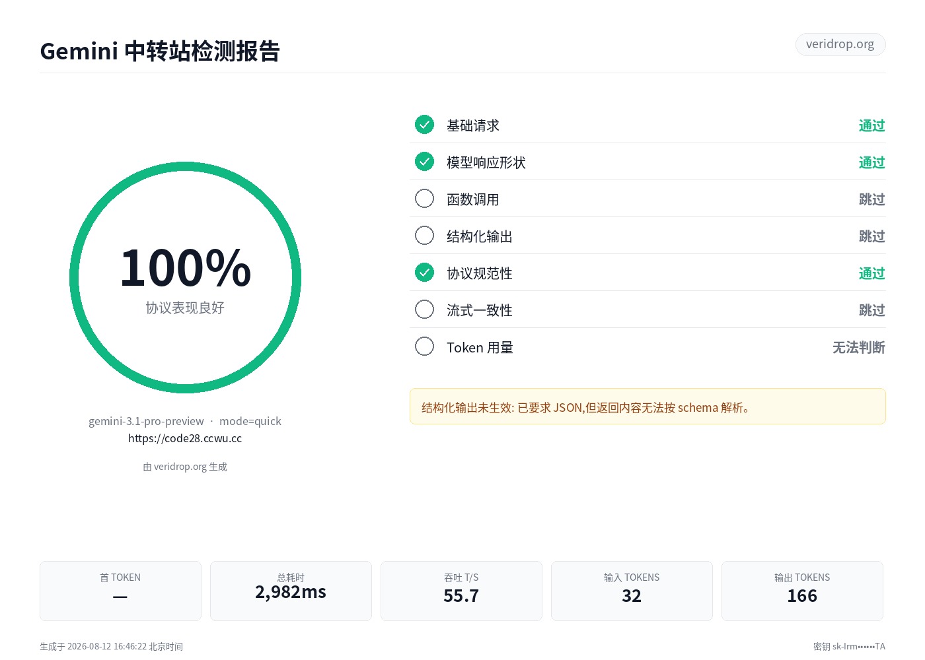Click the 无法判断 status for Token 用量

coord(859,347)
